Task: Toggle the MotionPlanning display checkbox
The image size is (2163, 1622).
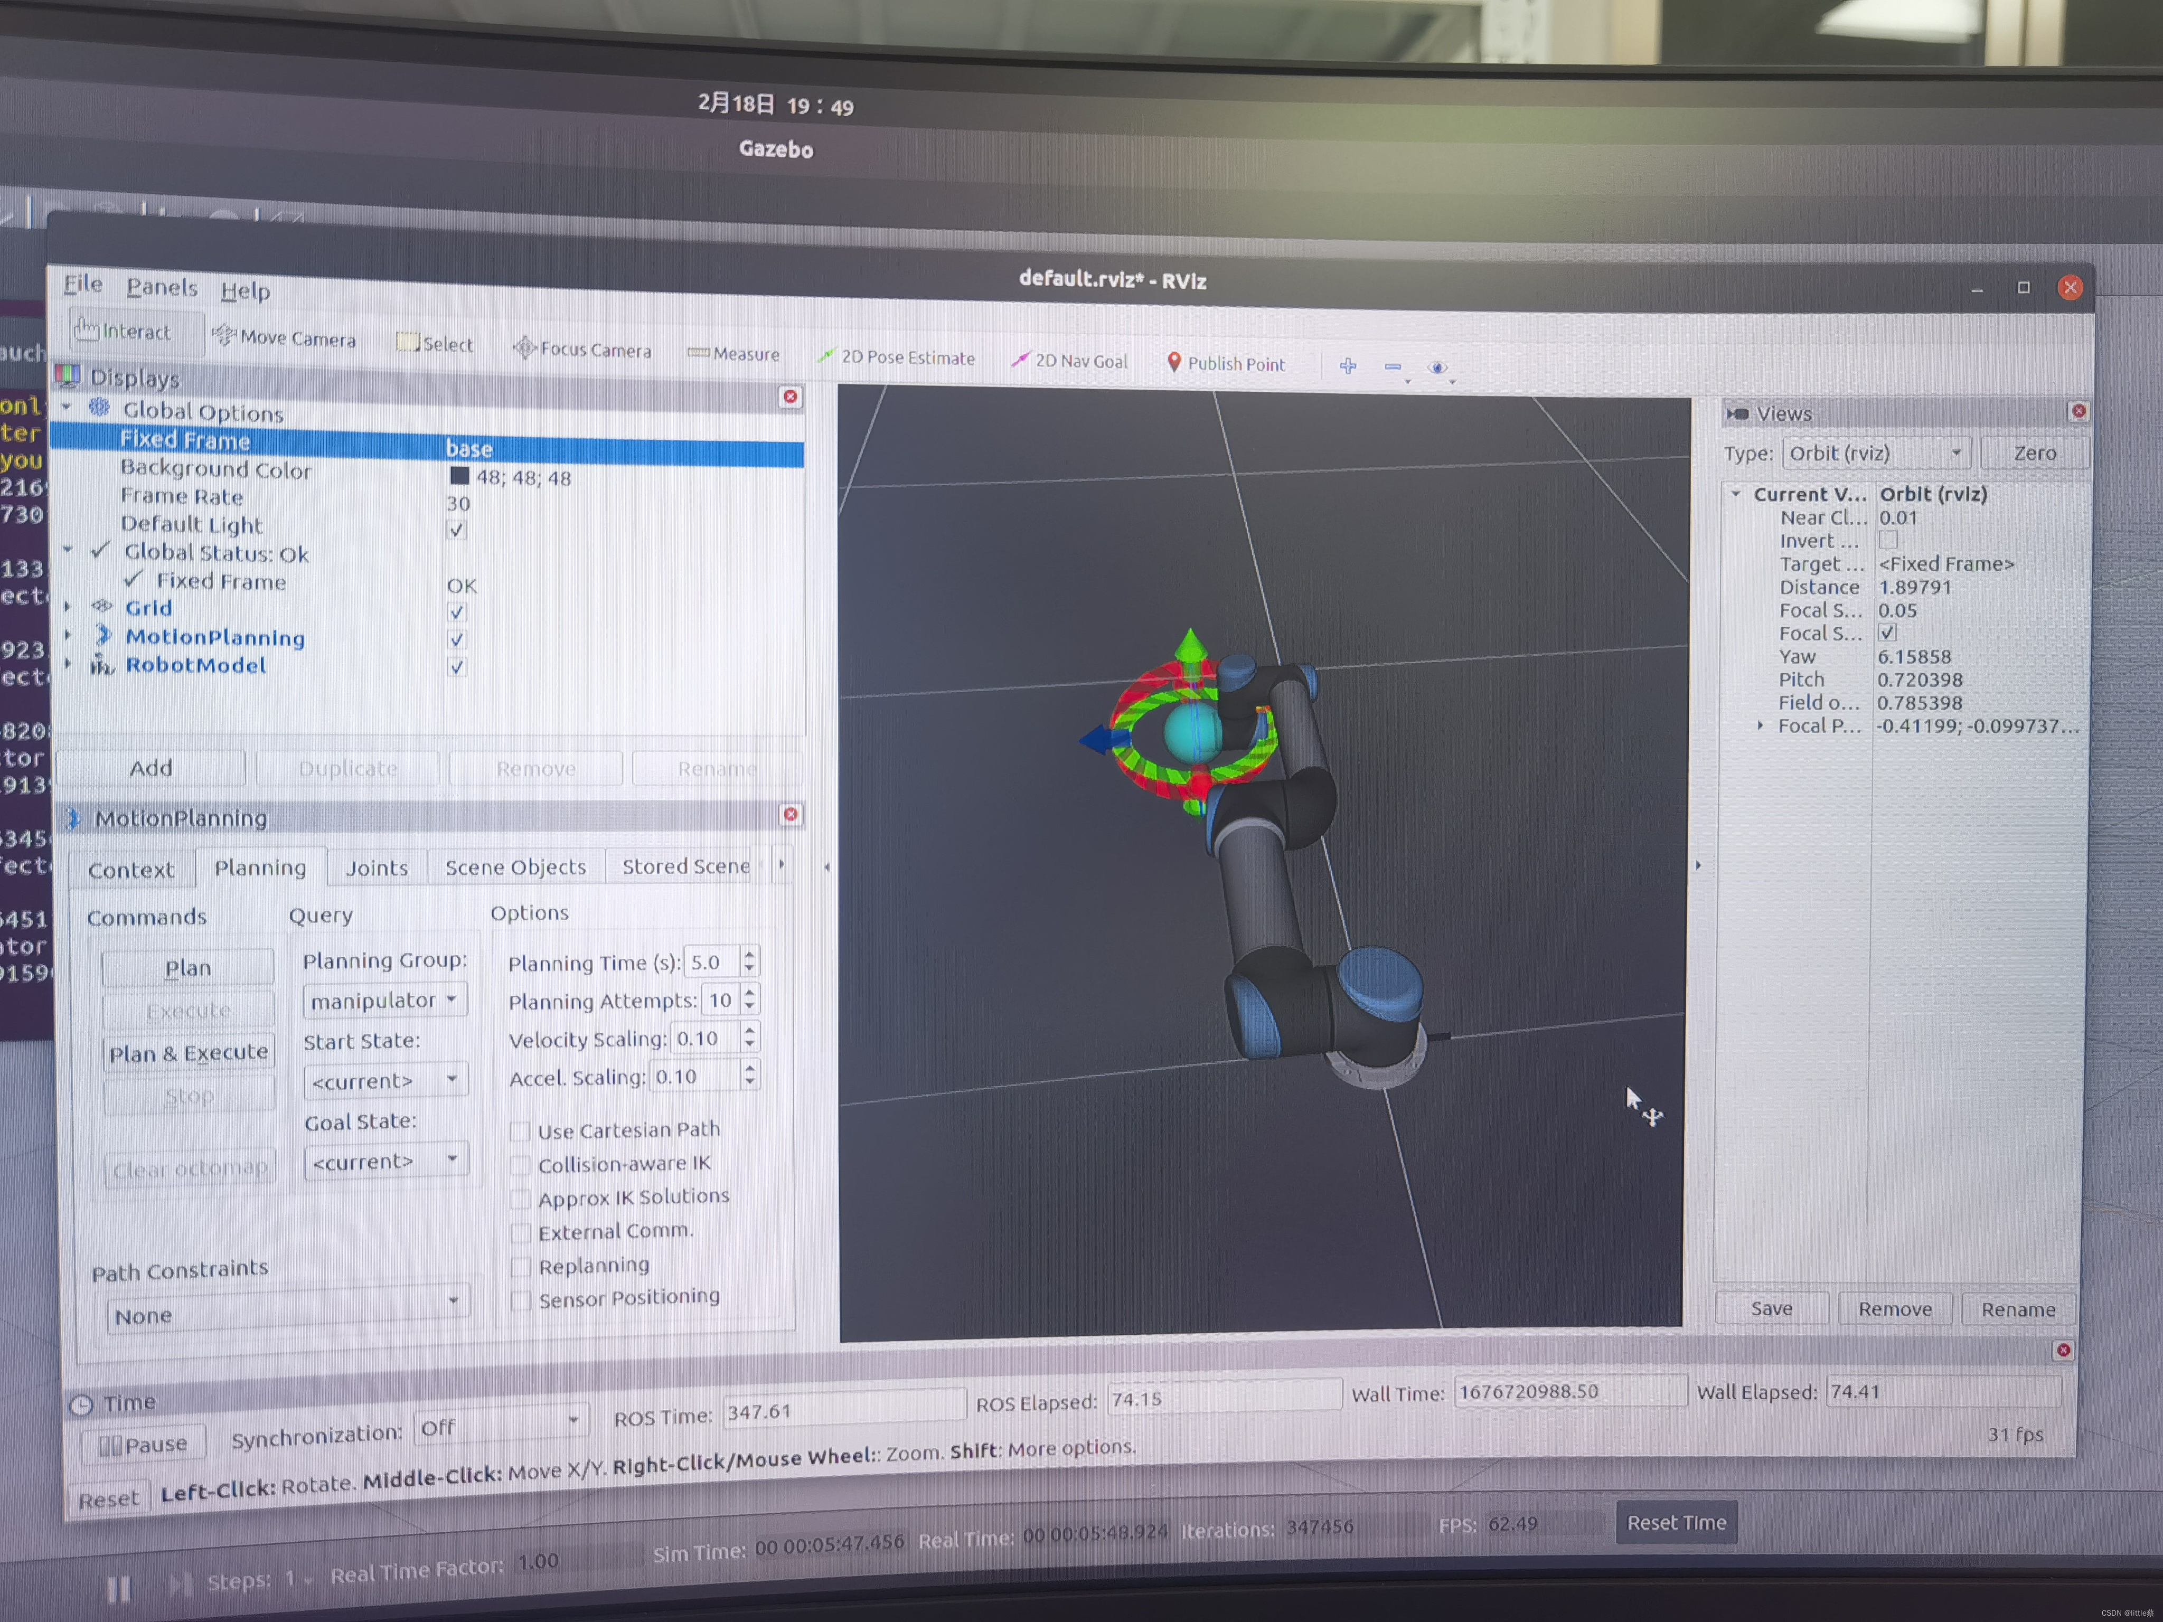Action: [457, 639]
